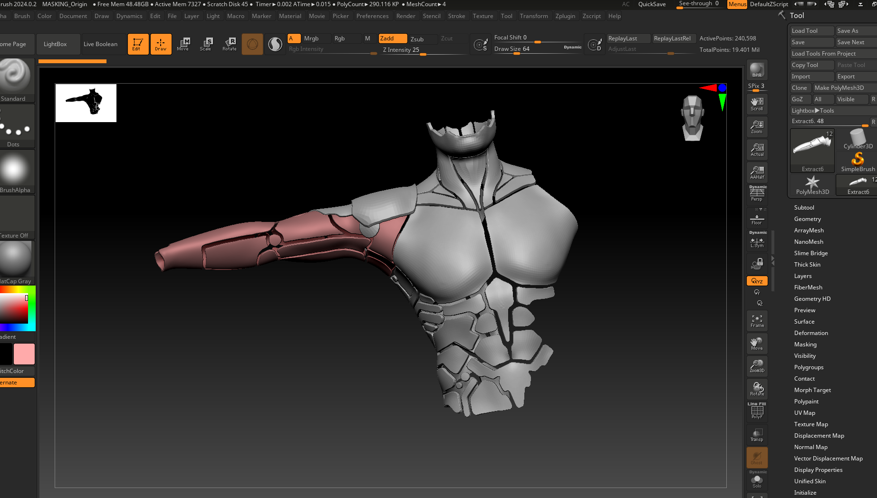Open the Stroke menu
Image resolution: width=877 pixels, height=498 pixels.
pos(456,16)
